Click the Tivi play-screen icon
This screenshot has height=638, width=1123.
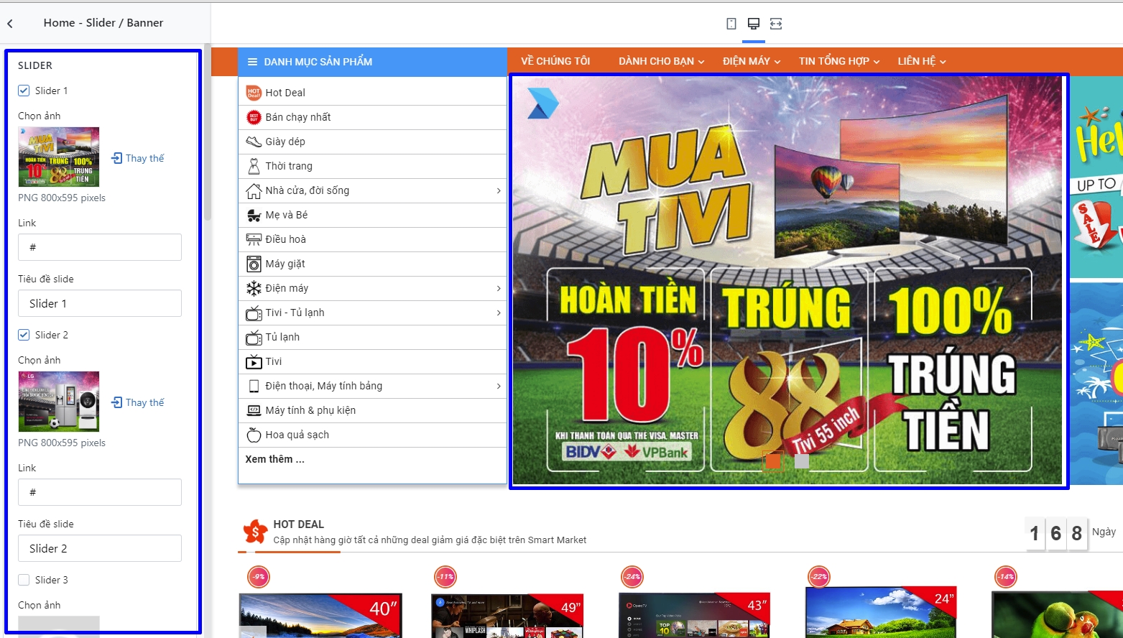pos(254,361)
